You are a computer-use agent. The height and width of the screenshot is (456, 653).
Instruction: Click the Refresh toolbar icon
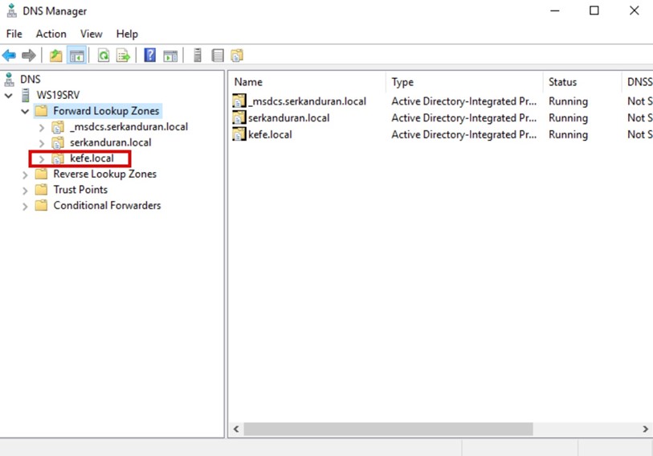pyautogui.click(x=104, y=55)
